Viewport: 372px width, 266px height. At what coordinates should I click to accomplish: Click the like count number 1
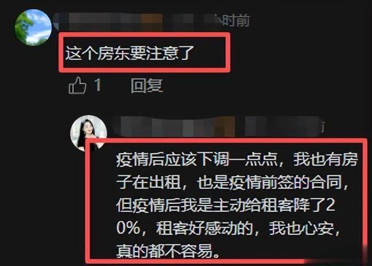[97, 85]
